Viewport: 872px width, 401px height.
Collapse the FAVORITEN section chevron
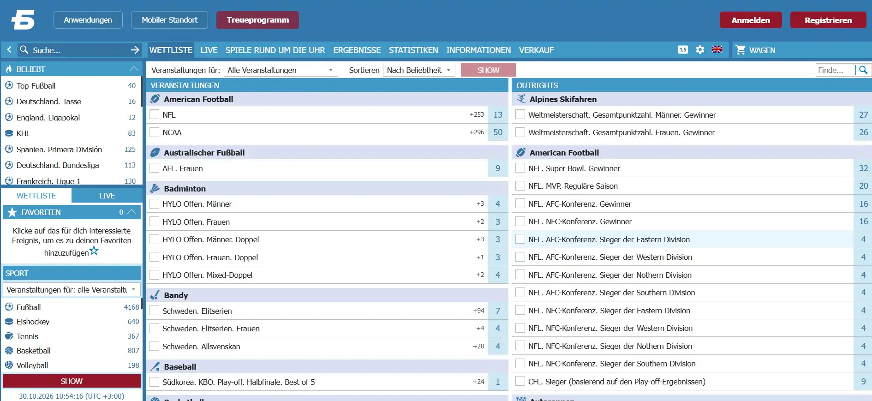pyautogui.click(x=132, y=212)
